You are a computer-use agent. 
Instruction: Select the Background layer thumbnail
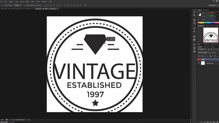point(203,63)
